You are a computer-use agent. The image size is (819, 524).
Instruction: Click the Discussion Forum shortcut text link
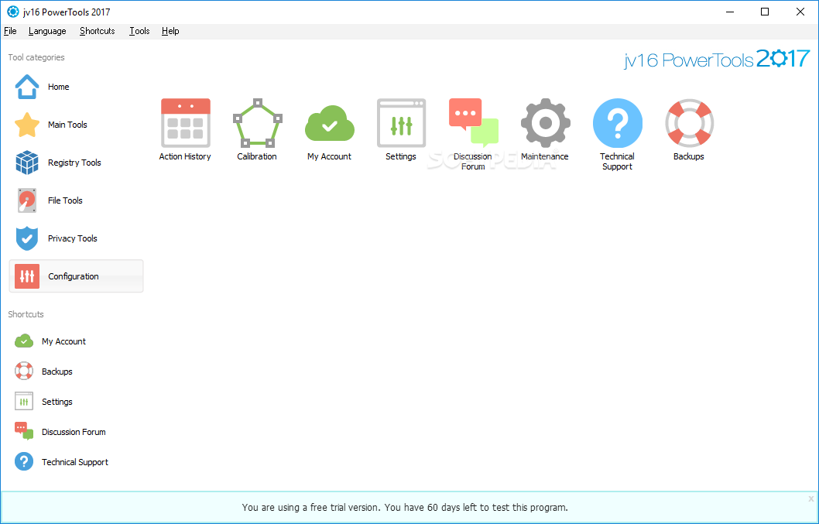pyautogui.click(x=74, y=432)
